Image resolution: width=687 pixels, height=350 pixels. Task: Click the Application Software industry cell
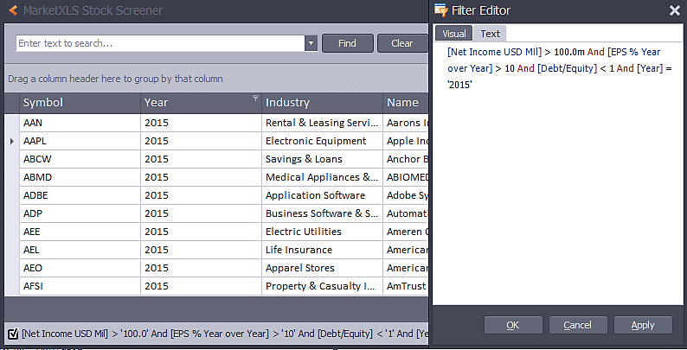tap(322, 195)
